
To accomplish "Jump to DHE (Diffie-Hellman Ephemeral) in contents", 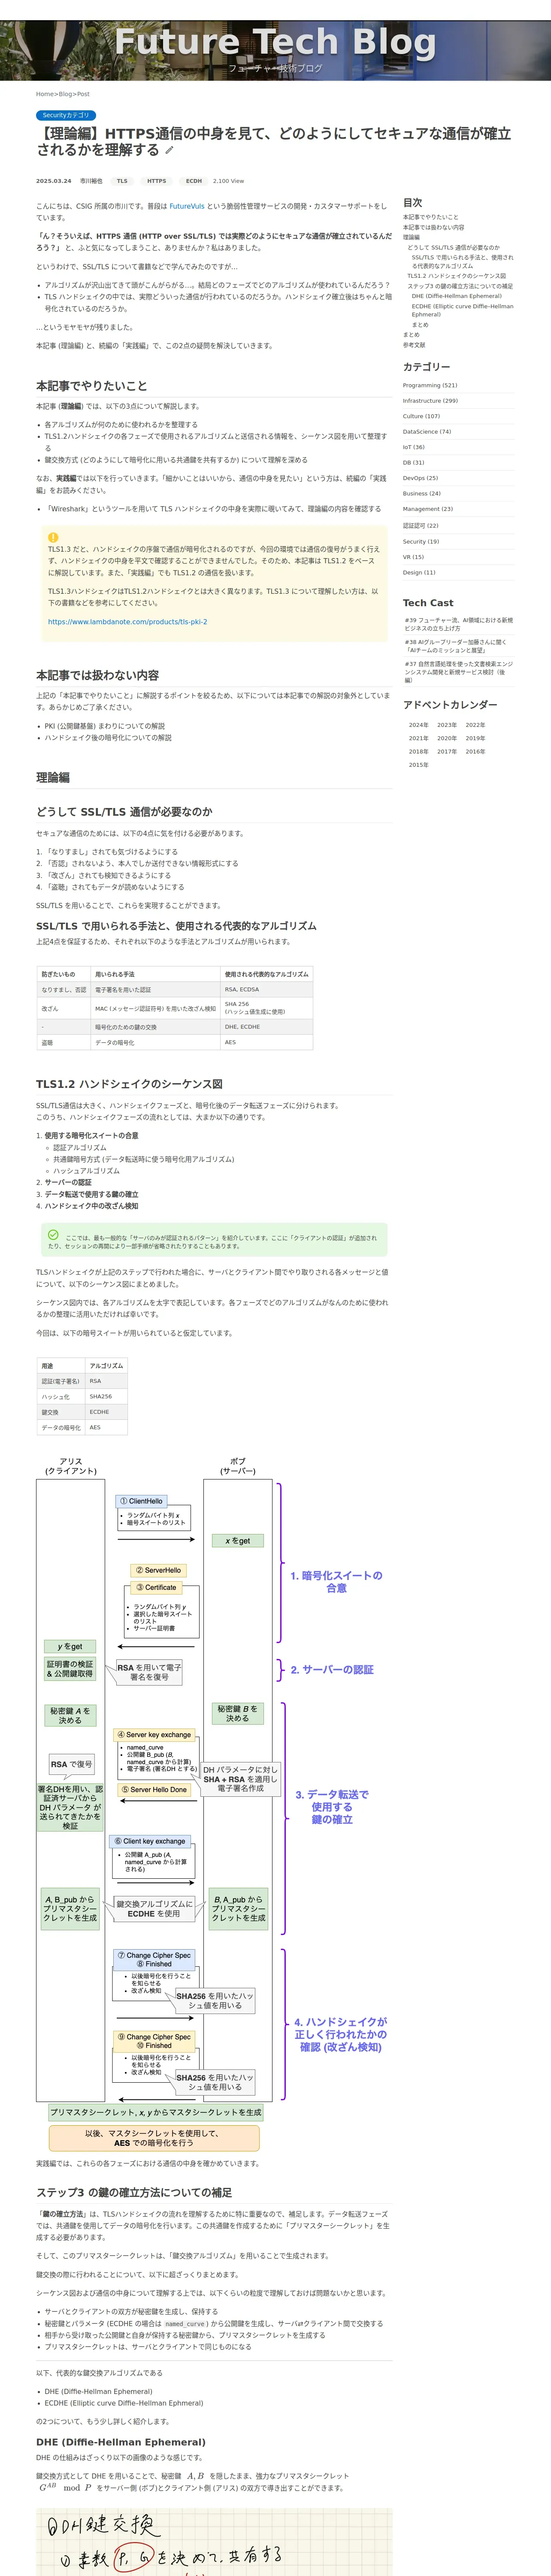I will [456, 296].
